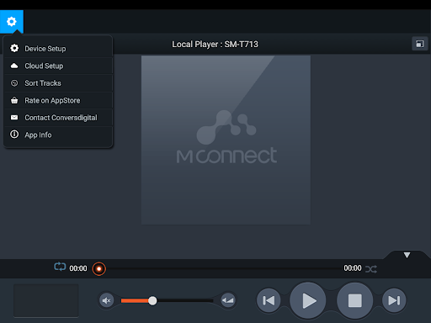Close the settings gear menu

(12, 22)
